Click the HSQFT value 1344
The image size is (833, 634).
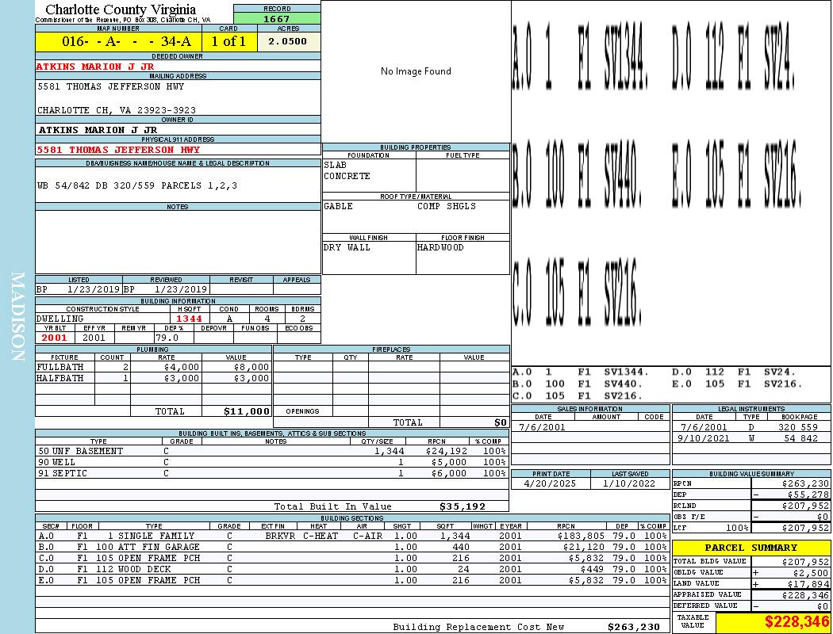pos(189,319)
